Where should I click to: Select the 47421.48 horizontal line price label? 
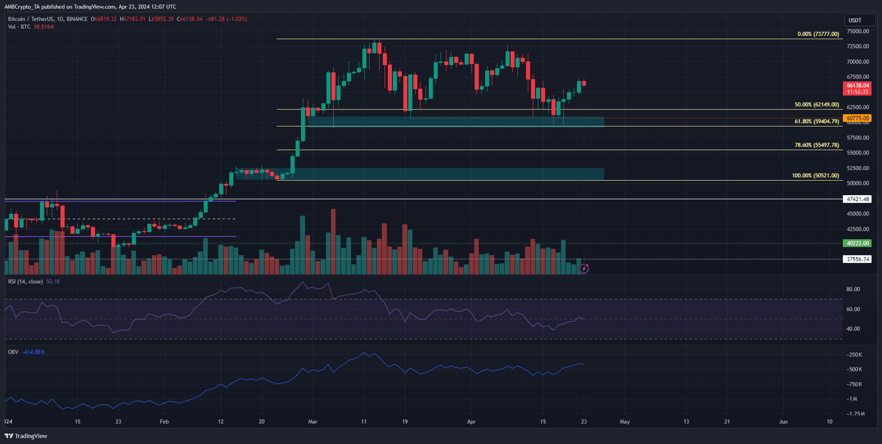(858, 199)
